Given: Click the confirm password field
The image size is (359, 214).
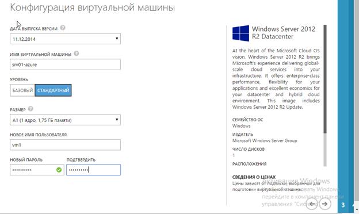Looking at the screenshot, I should (93, 170).
